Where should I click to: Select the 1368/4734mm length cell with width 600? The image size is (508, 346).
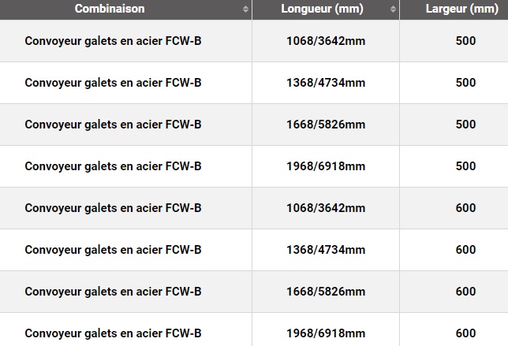326,249
